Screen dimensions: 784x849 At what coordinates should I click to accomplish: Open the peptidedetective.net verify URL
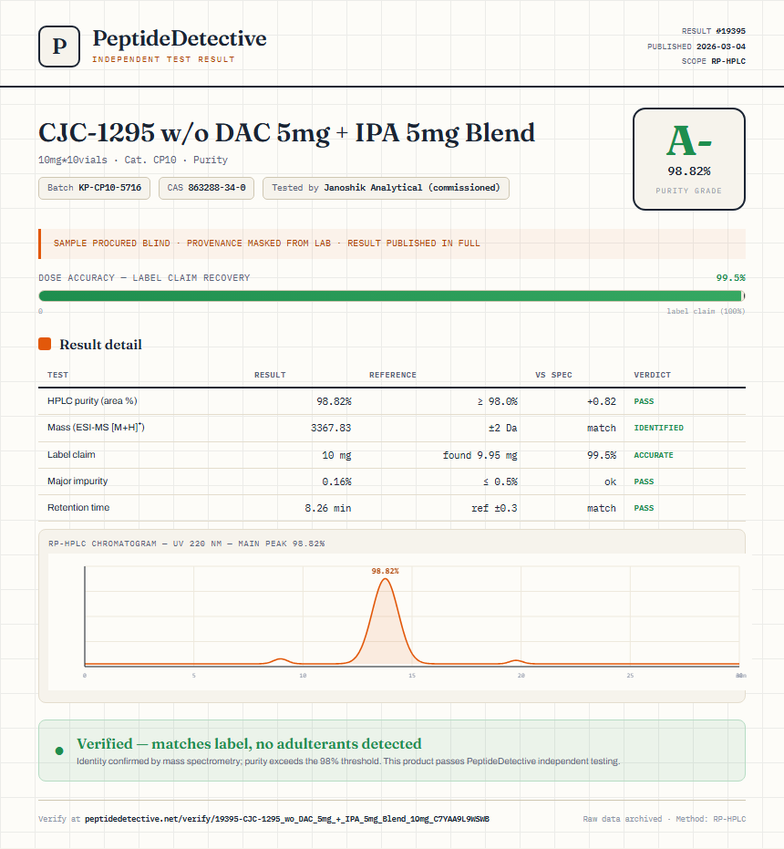[287, 819]
